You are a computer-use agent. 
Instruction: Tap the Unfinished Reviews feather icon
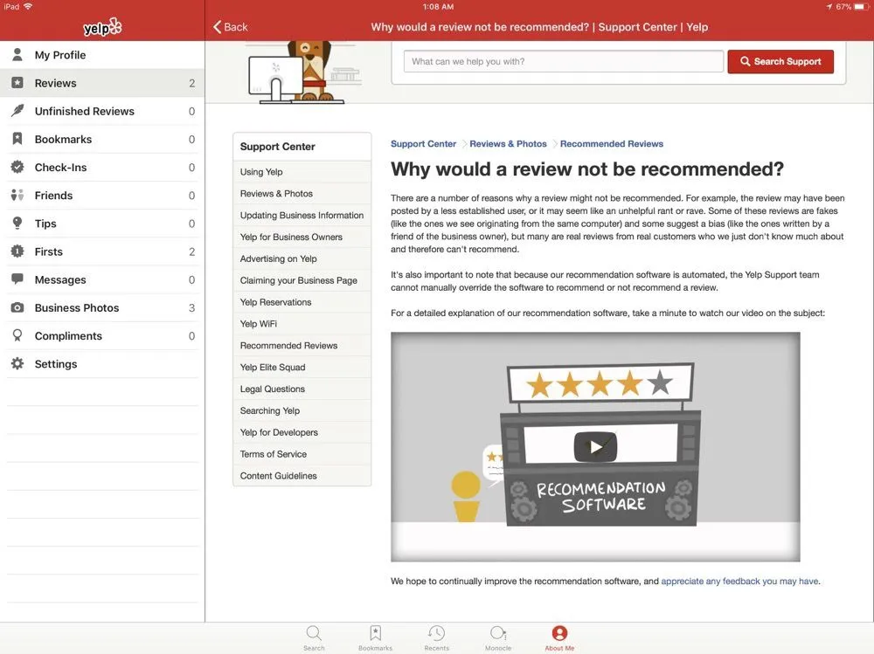coord(17,111)
